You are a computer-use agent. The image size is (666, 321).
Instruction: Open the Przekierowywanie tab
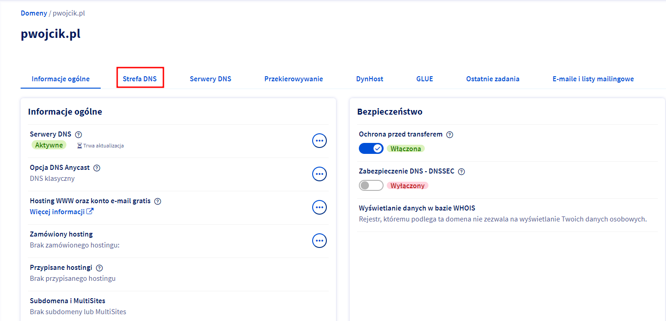293,79
